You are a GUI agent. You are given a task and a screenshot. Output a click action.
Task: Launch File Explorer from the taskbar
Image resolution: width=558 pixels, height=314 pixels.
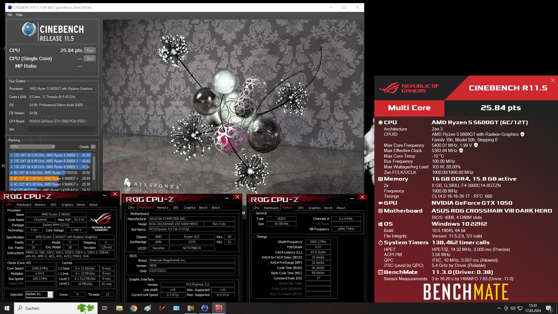[x=119, y=308]
